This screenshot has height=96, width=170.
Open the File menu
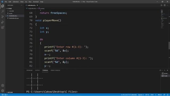coord(6,2)
